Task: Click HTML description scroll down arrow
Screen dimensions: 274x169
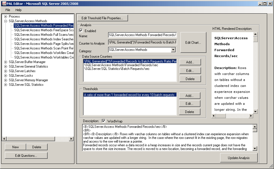Action: tap(255, 112)
